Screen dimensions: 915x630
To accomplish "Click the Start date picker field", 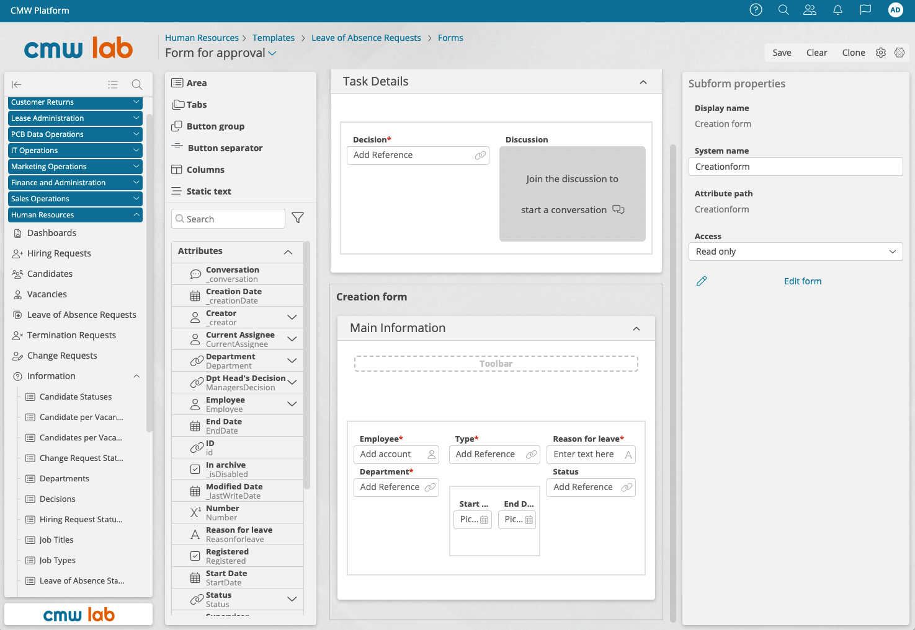I will click(473, 520).
